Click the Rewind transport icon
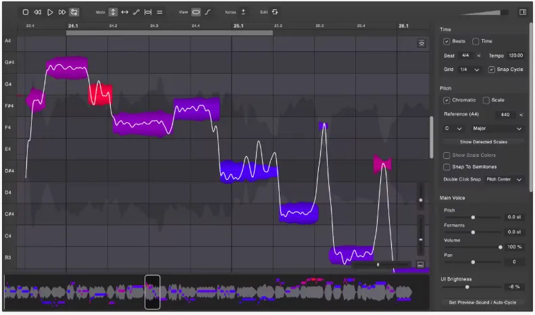Screen dimensions: 535x315 (38, 12)
